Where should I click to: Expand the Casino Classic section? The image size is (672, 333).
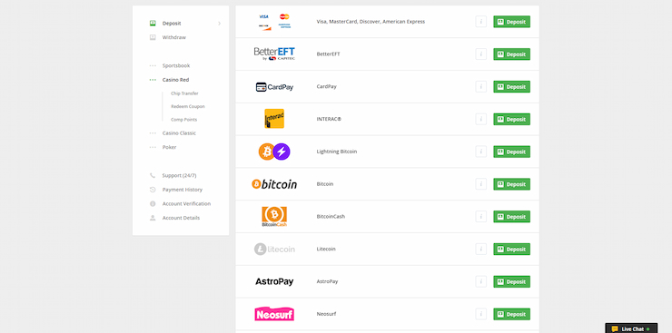click(x=179, y=133)
